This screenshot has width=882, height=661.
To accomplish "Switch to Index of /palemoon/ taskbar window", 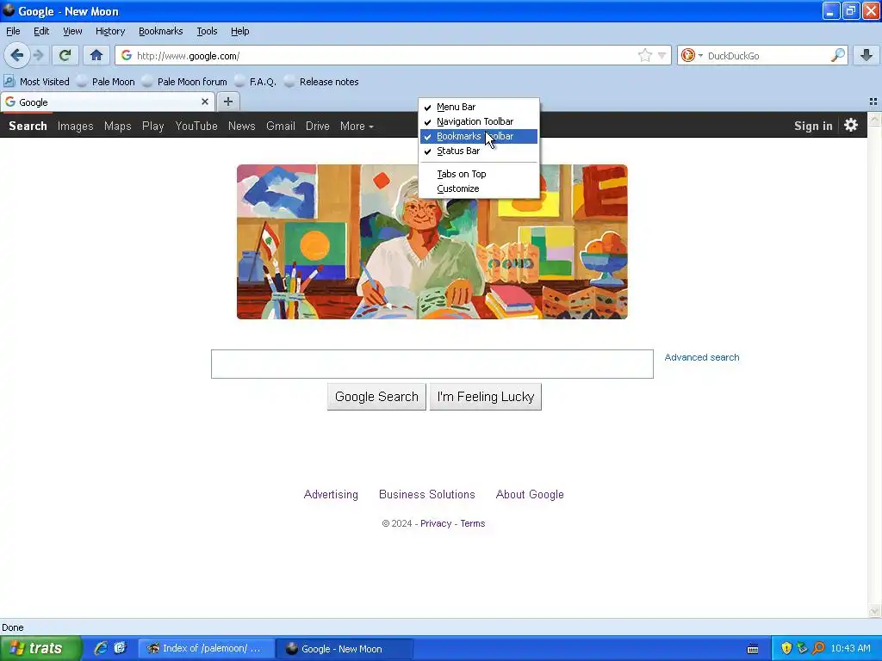I will 207,649.
